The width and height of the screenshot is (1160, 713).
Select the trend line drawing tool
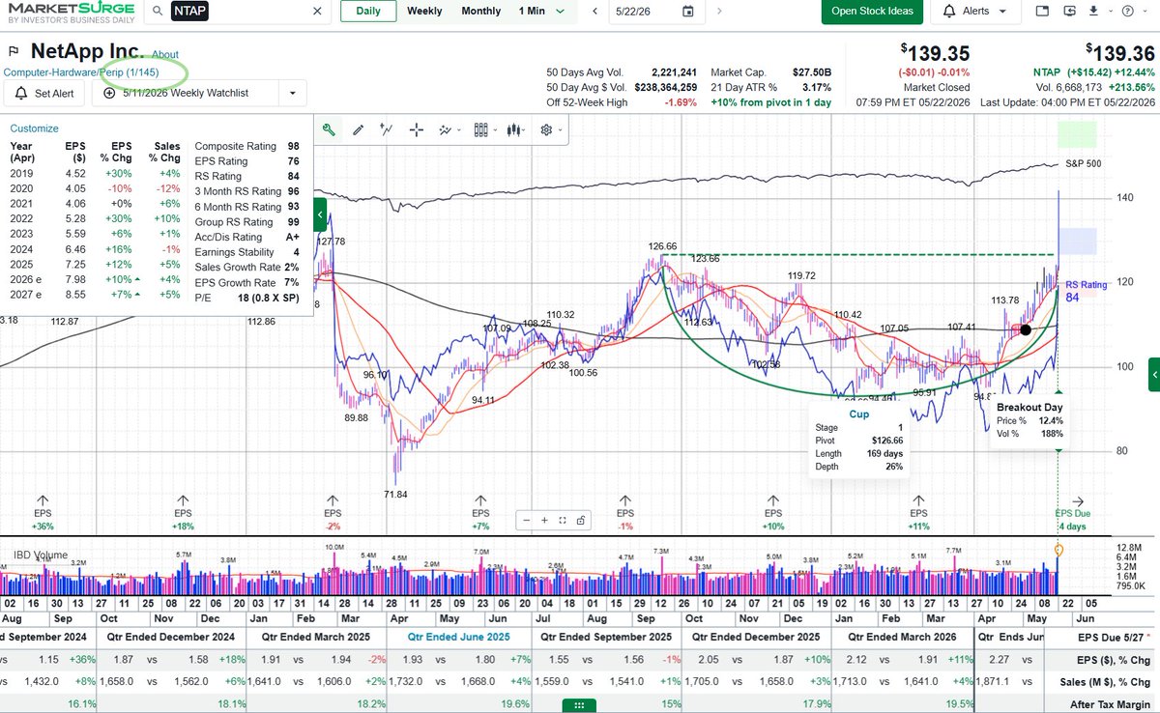coord(387,129)
